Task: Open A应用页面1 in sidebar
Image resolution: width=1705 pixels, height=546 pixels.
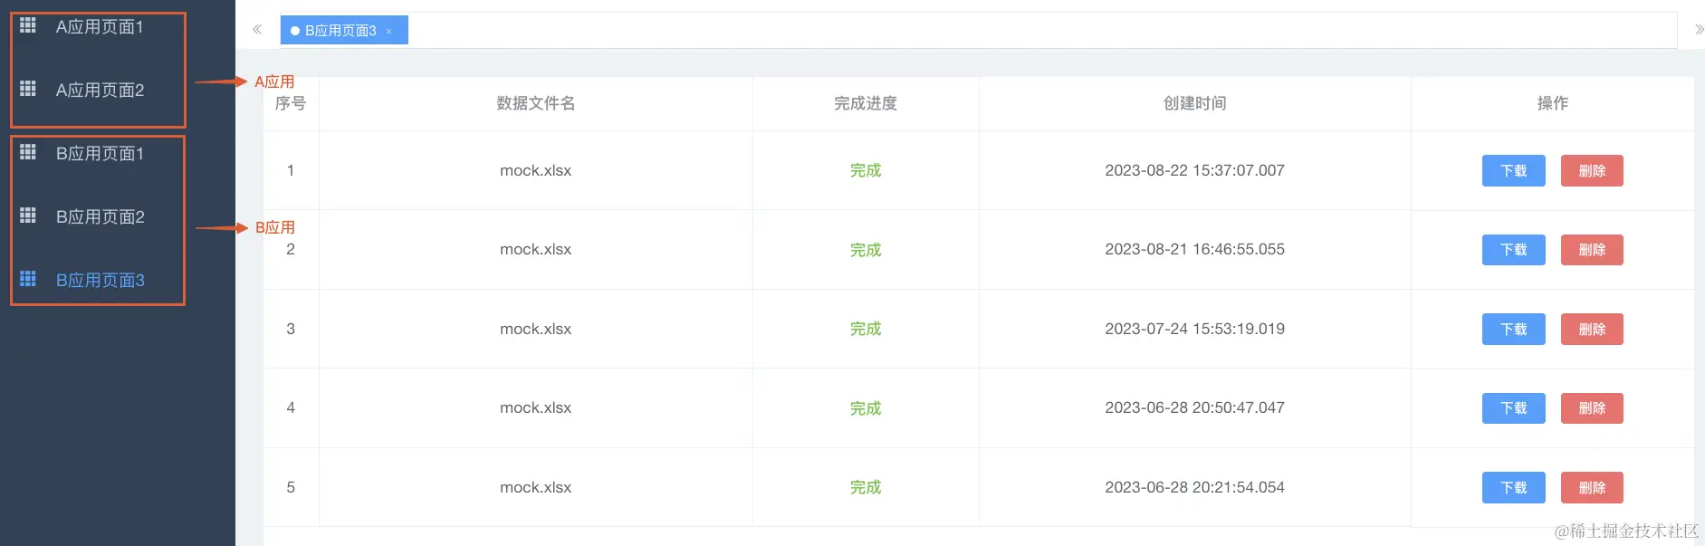Action: click(100, 27)
